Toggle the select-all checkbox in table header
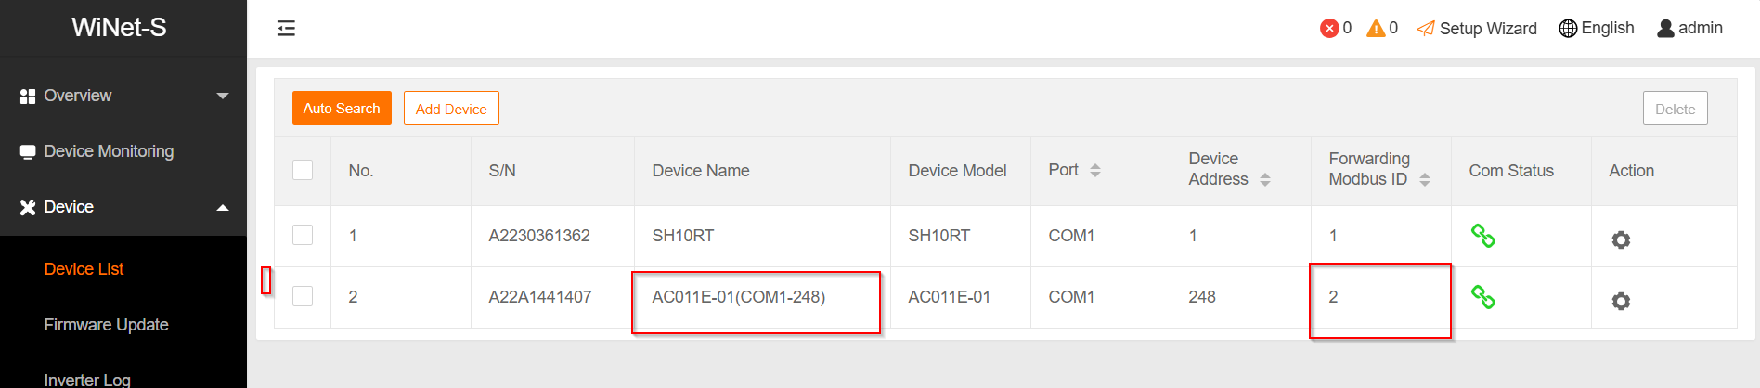 click(x=303, y=170)
